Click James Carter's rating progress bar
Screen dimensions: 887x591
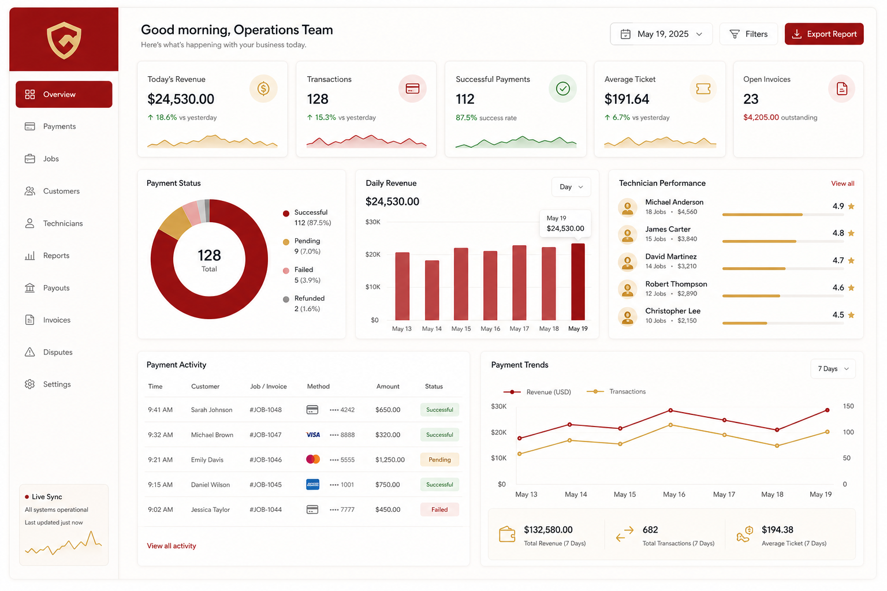click(x=782, y=241)
